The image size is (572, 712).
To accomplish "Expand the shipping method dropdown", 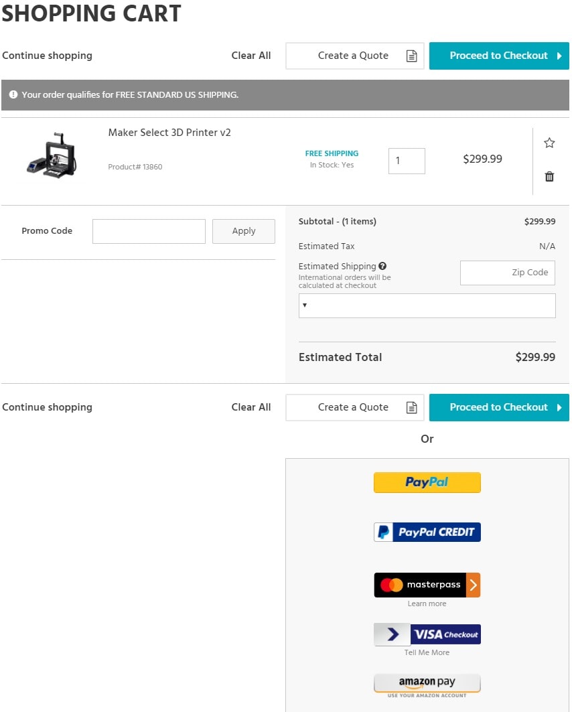I will click(x=427, y=305).
